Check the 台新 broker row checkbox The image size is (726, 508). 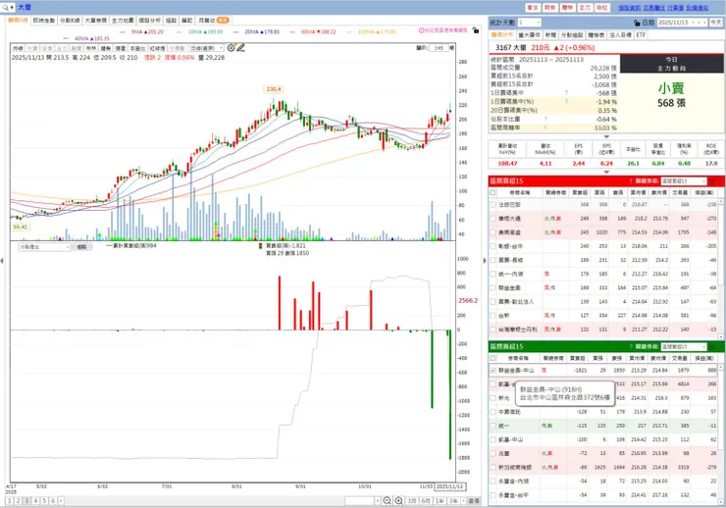point(493,316)
